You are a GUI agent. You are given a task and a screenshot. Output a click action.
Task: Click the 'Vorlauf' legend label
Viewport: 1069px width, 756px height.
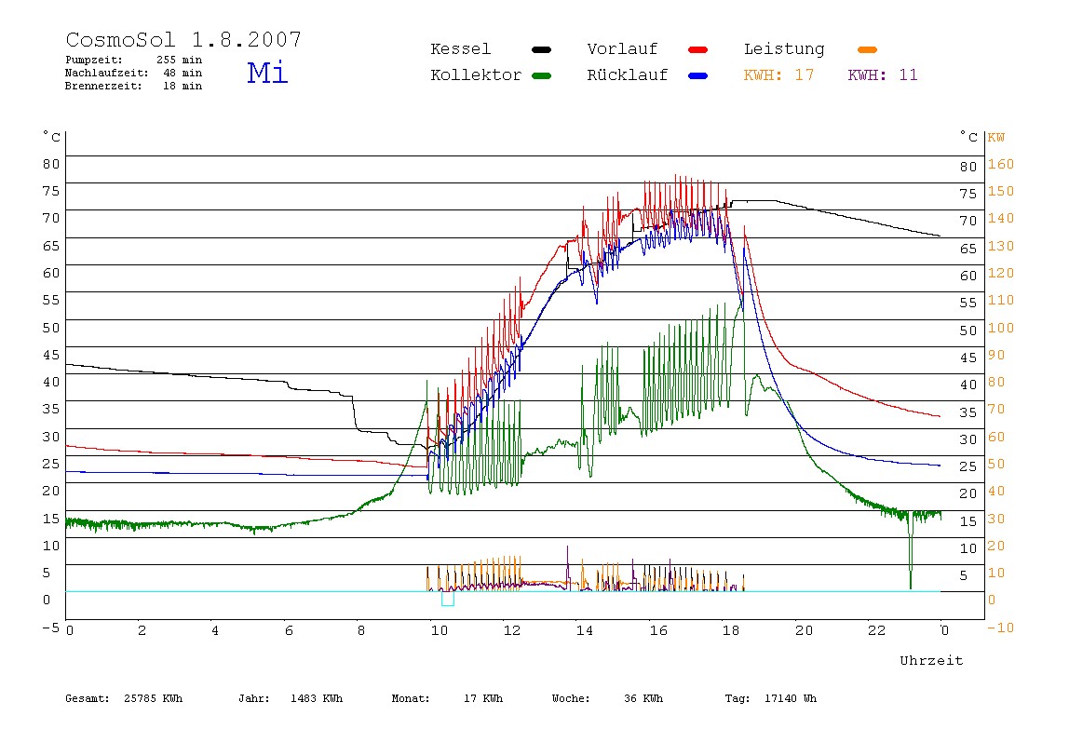(622, 49)
